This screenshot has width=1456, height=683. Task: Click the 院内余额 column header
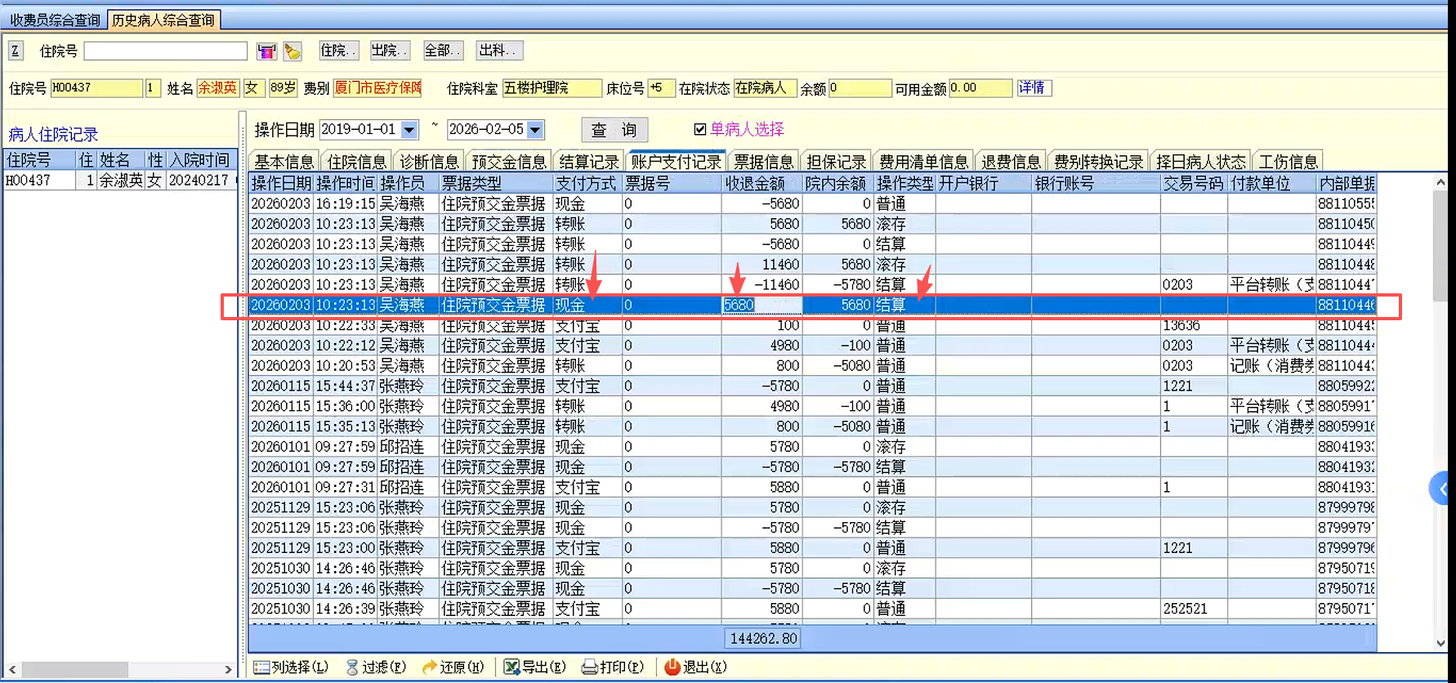click(x=838, y=183)
